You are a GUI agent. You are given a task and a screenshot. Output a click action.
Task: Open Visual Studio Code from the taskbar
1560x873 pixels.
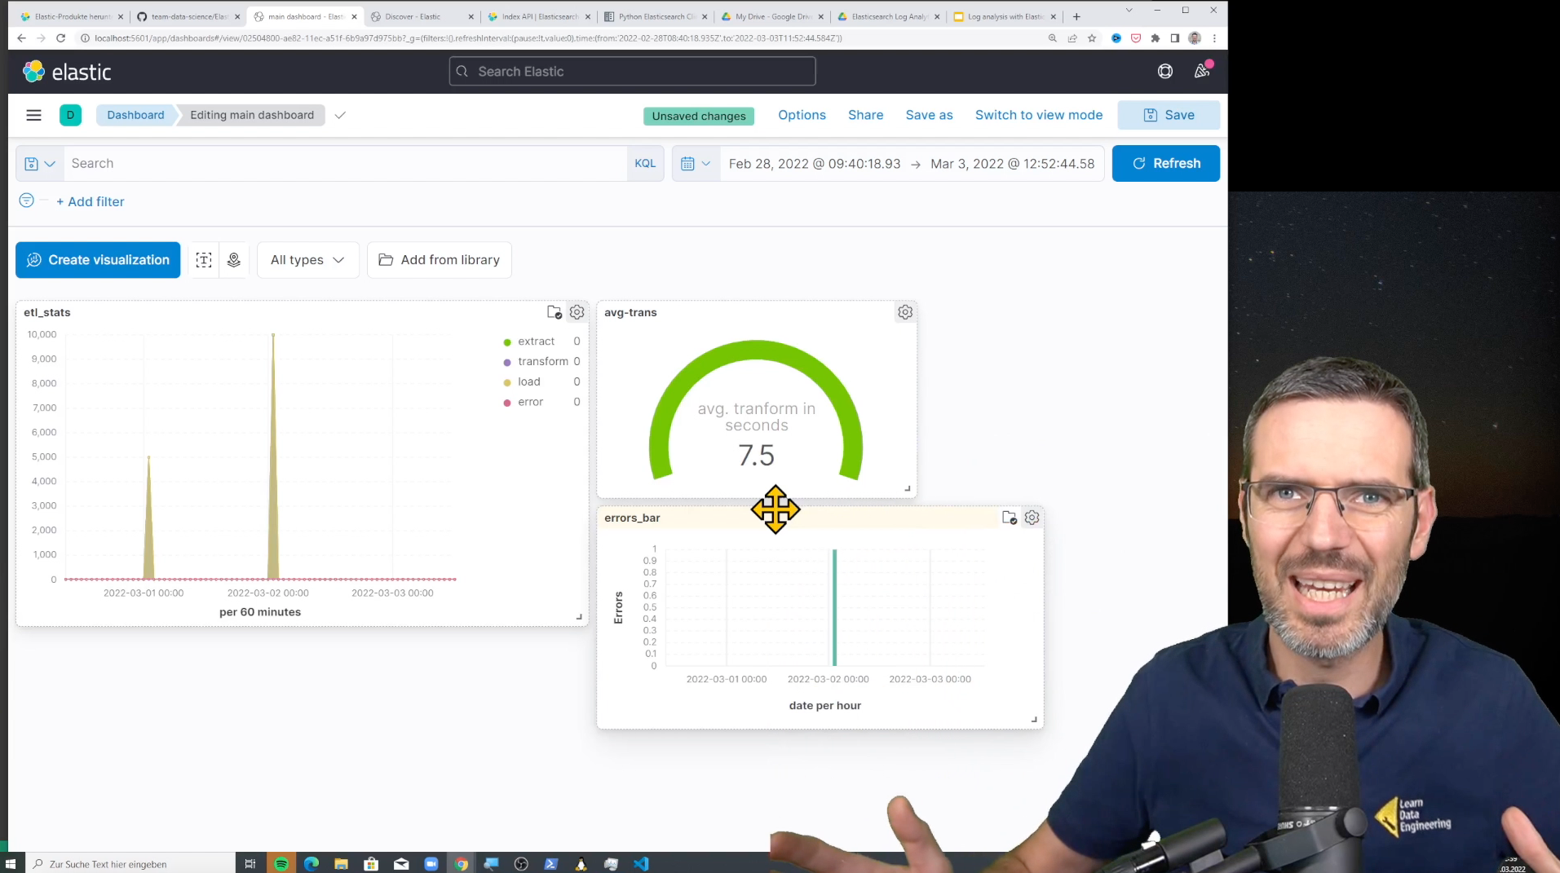coord(641,864)
